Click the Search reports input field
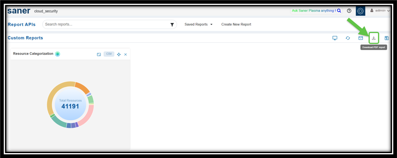 (x=110, y=24)
